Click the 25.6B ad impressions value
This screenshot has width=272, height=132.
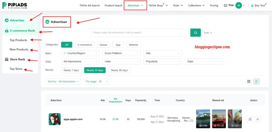click(115, 119)
